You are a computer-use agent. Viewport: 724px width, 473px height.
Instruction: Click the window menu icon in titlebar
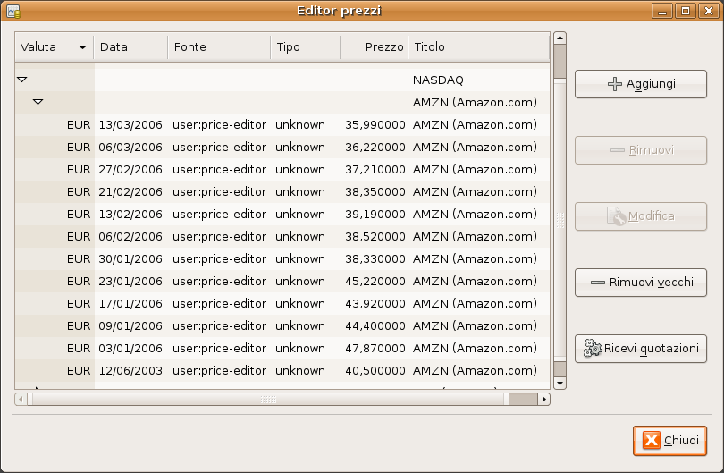(13, 11)
